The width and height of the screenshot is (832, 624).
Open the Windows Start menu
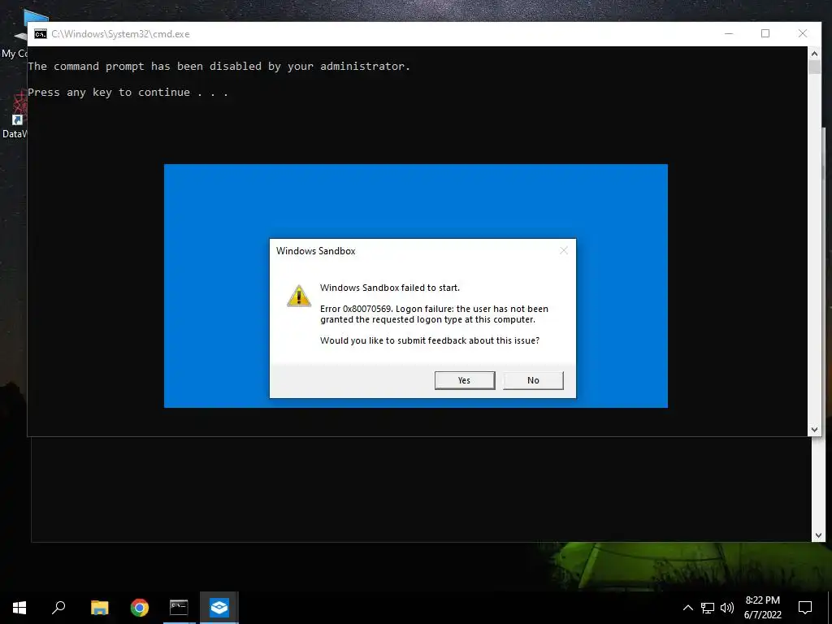coord(19,608)
